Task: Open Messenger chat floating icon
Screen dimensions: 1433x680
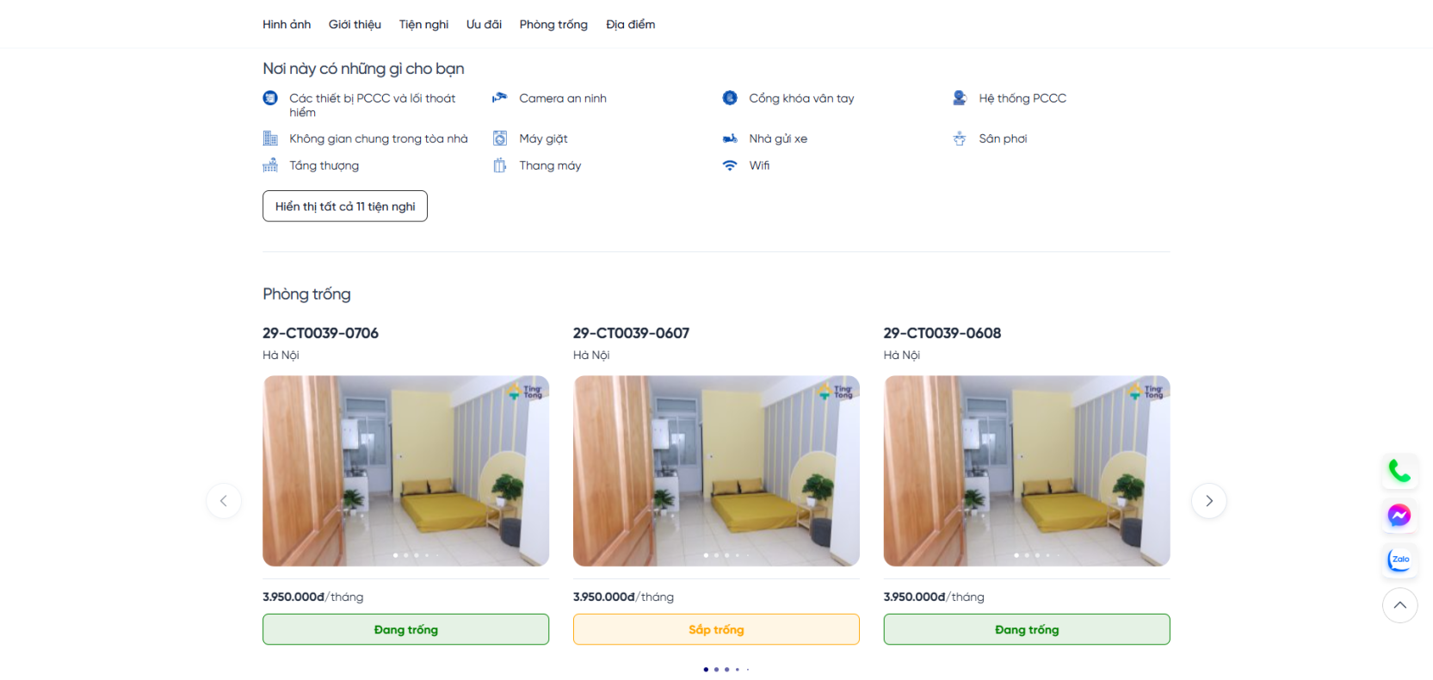Action: click(1399, 516)
